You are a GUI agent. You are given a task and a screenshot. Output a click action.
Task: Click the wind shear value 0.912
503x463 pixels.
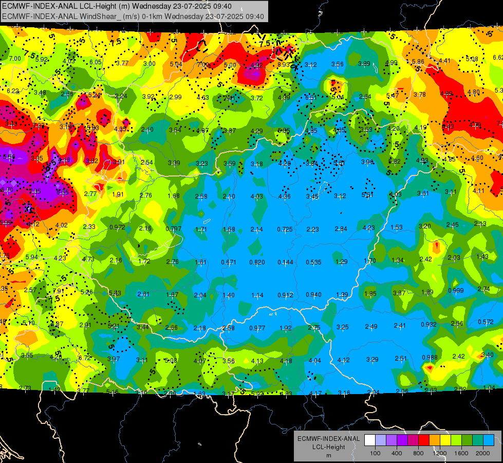[285, 295]
